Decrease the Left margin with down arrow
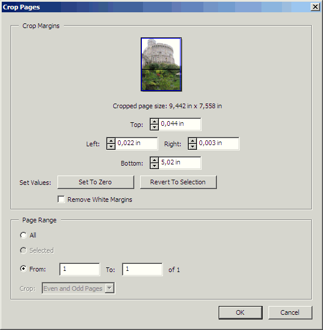This screenshot has height=330, width=323. (111, 146)
